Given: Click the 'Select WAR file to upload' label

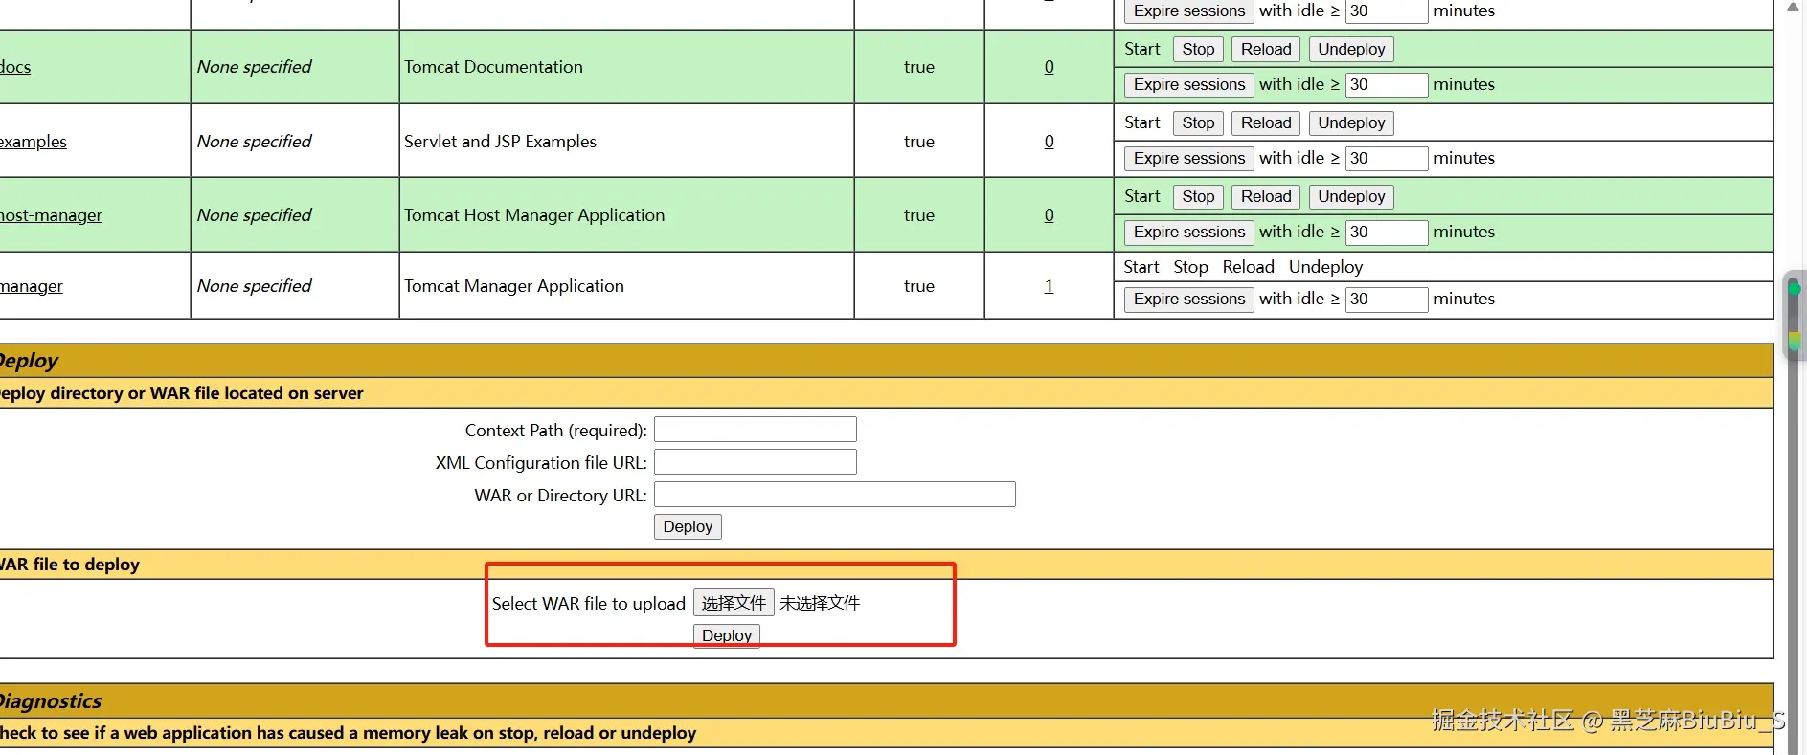Looking at the screenshot, I should (589, 604).
